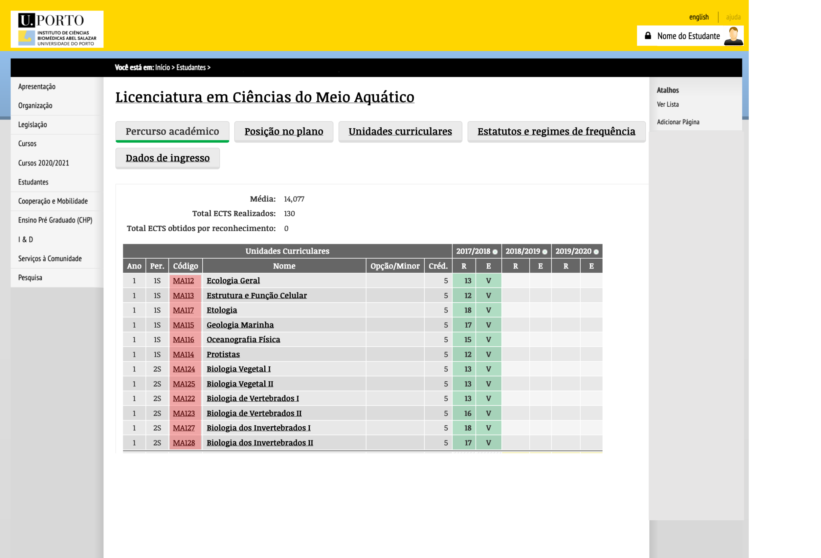Open the Posição no plano tab
The image size is (821, 558).
click(x=284, y=131)
